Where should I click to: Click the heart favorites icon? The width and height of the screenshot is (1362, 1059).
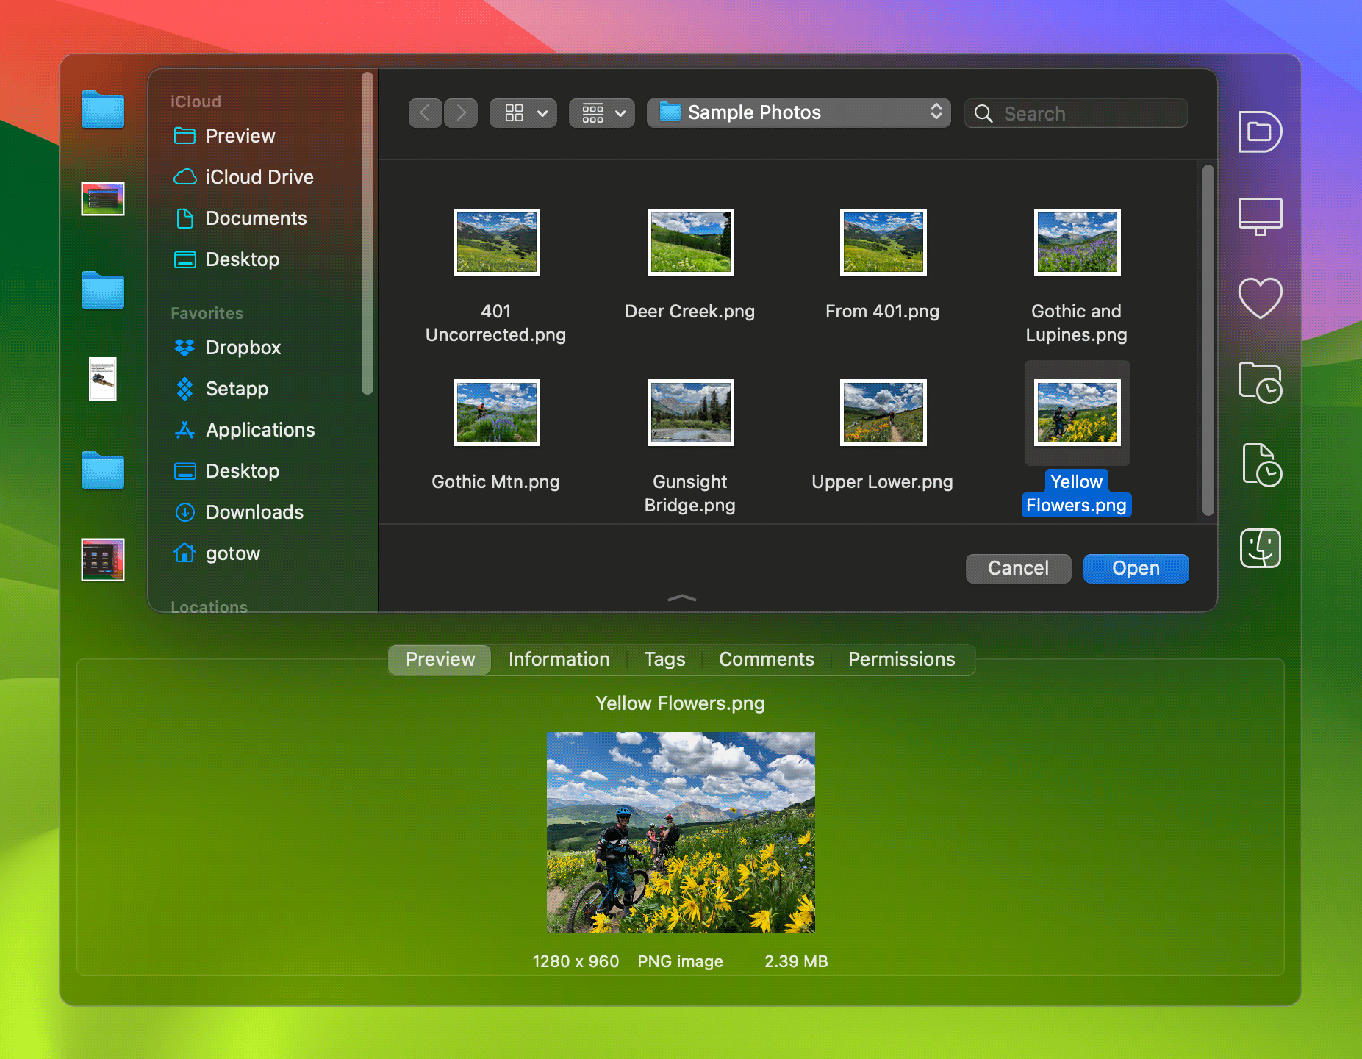coord(1260,298)
